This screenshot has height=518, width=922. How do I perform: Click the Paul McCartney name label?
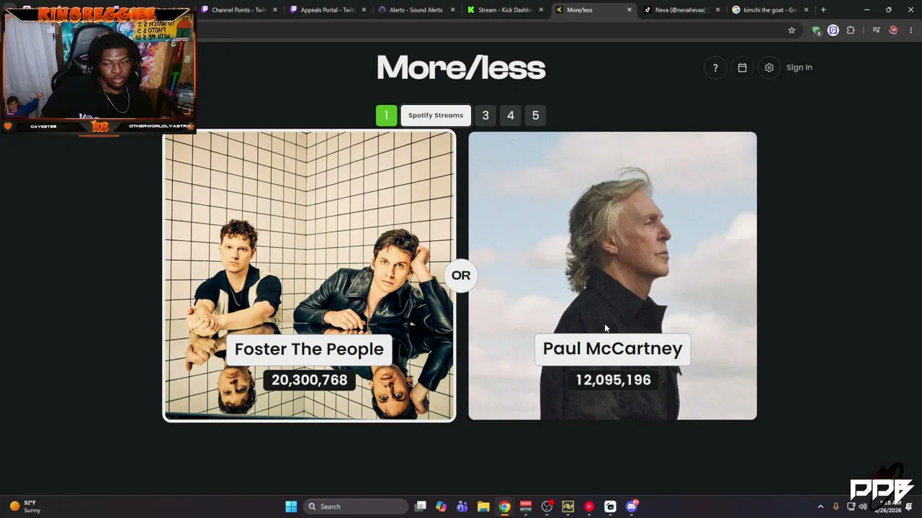612,349
